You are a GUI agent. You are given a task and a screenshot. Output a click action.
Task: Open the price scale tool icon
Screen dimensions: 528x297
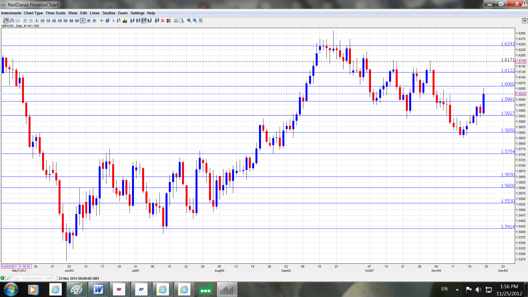coord(119,21)
